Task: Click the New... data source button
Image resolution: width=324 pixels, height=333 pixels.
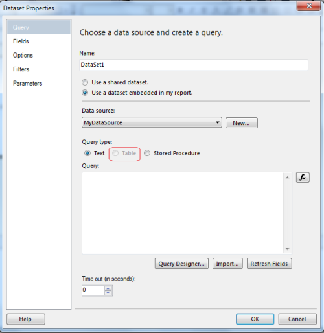Action: [x=242, y=123]
